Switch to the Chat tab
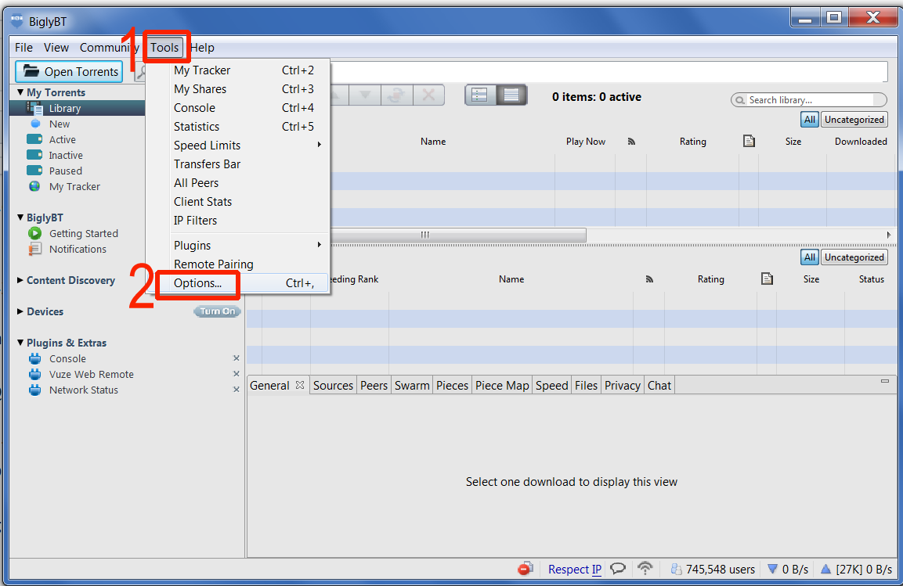 point(659,385)
